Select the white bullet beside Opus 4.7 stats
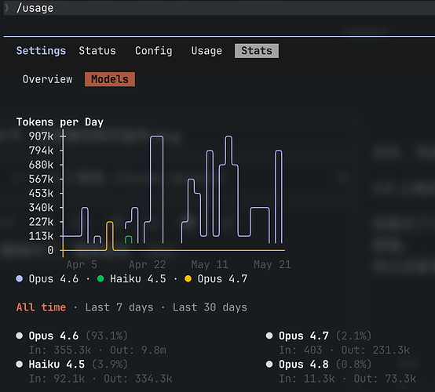This screenshot has height=392, width=435. [x=269, y=336]
